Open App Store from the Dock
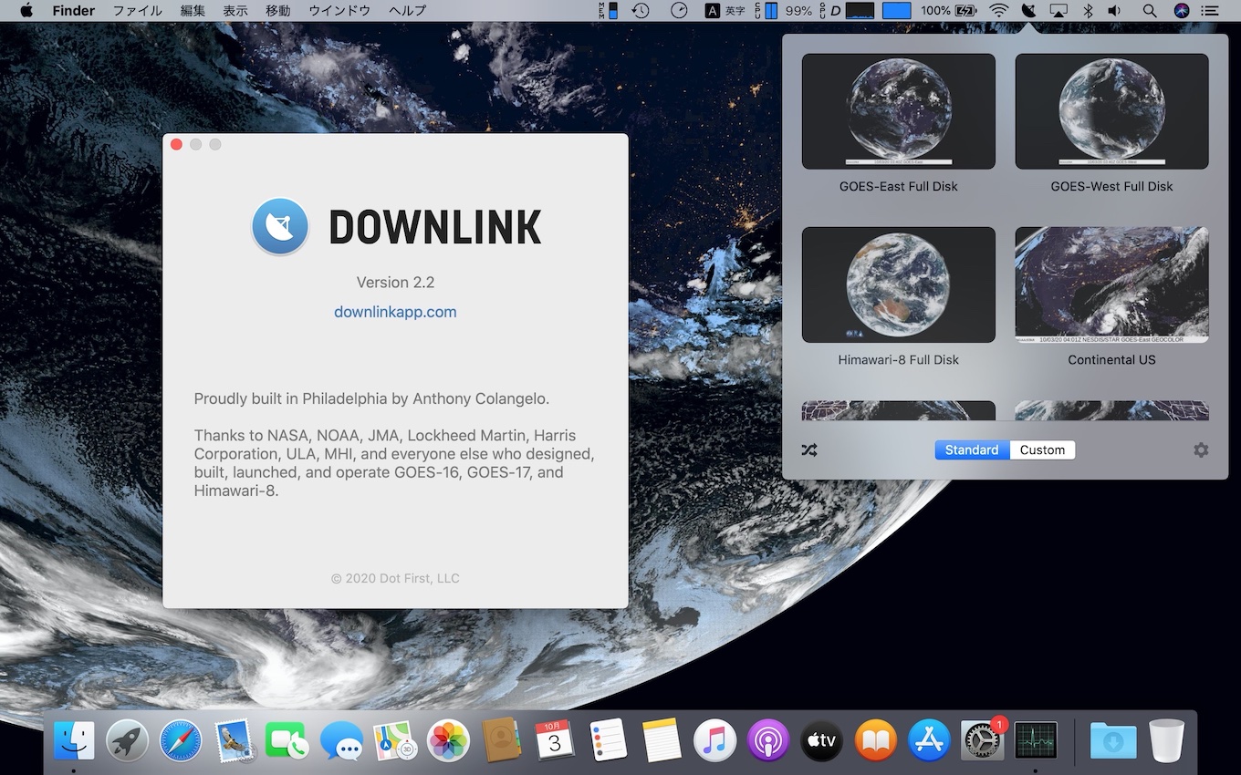Screen dimensions: 1241x775 coord(929,740)
